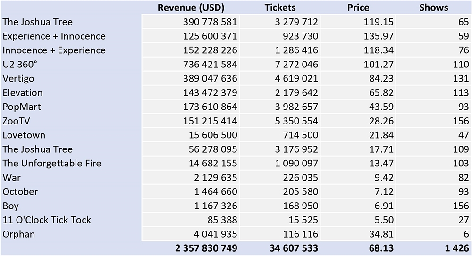Select shows cell 65
This screenshot has width=472, height=256.
pyautogui.click(x=433, y=22)
